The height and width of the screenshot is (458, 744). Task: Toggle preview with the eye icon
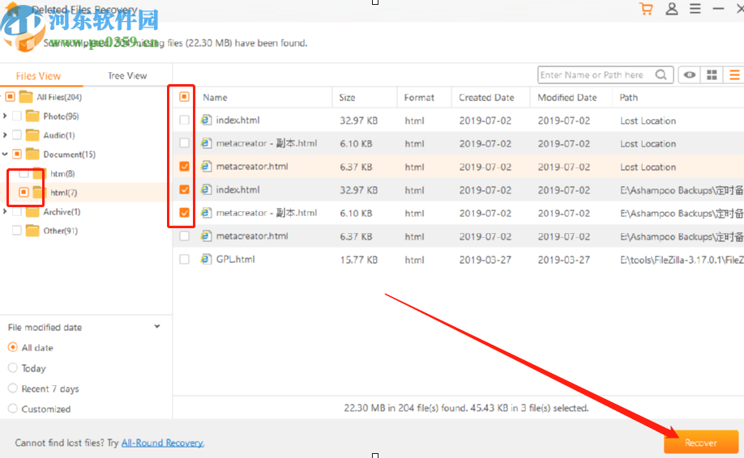pyautogui.click(x=690, y=74)
